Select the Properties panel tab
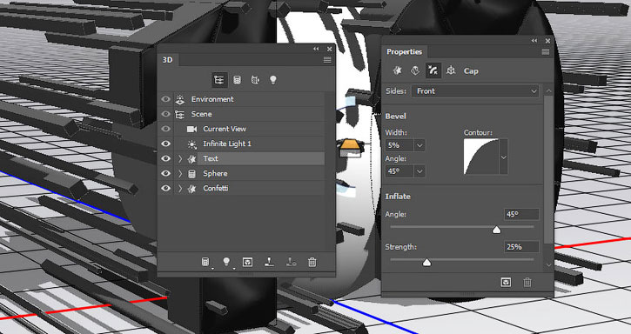The height and width of the screenshot is (334, 631). click(x=404, y=52)
